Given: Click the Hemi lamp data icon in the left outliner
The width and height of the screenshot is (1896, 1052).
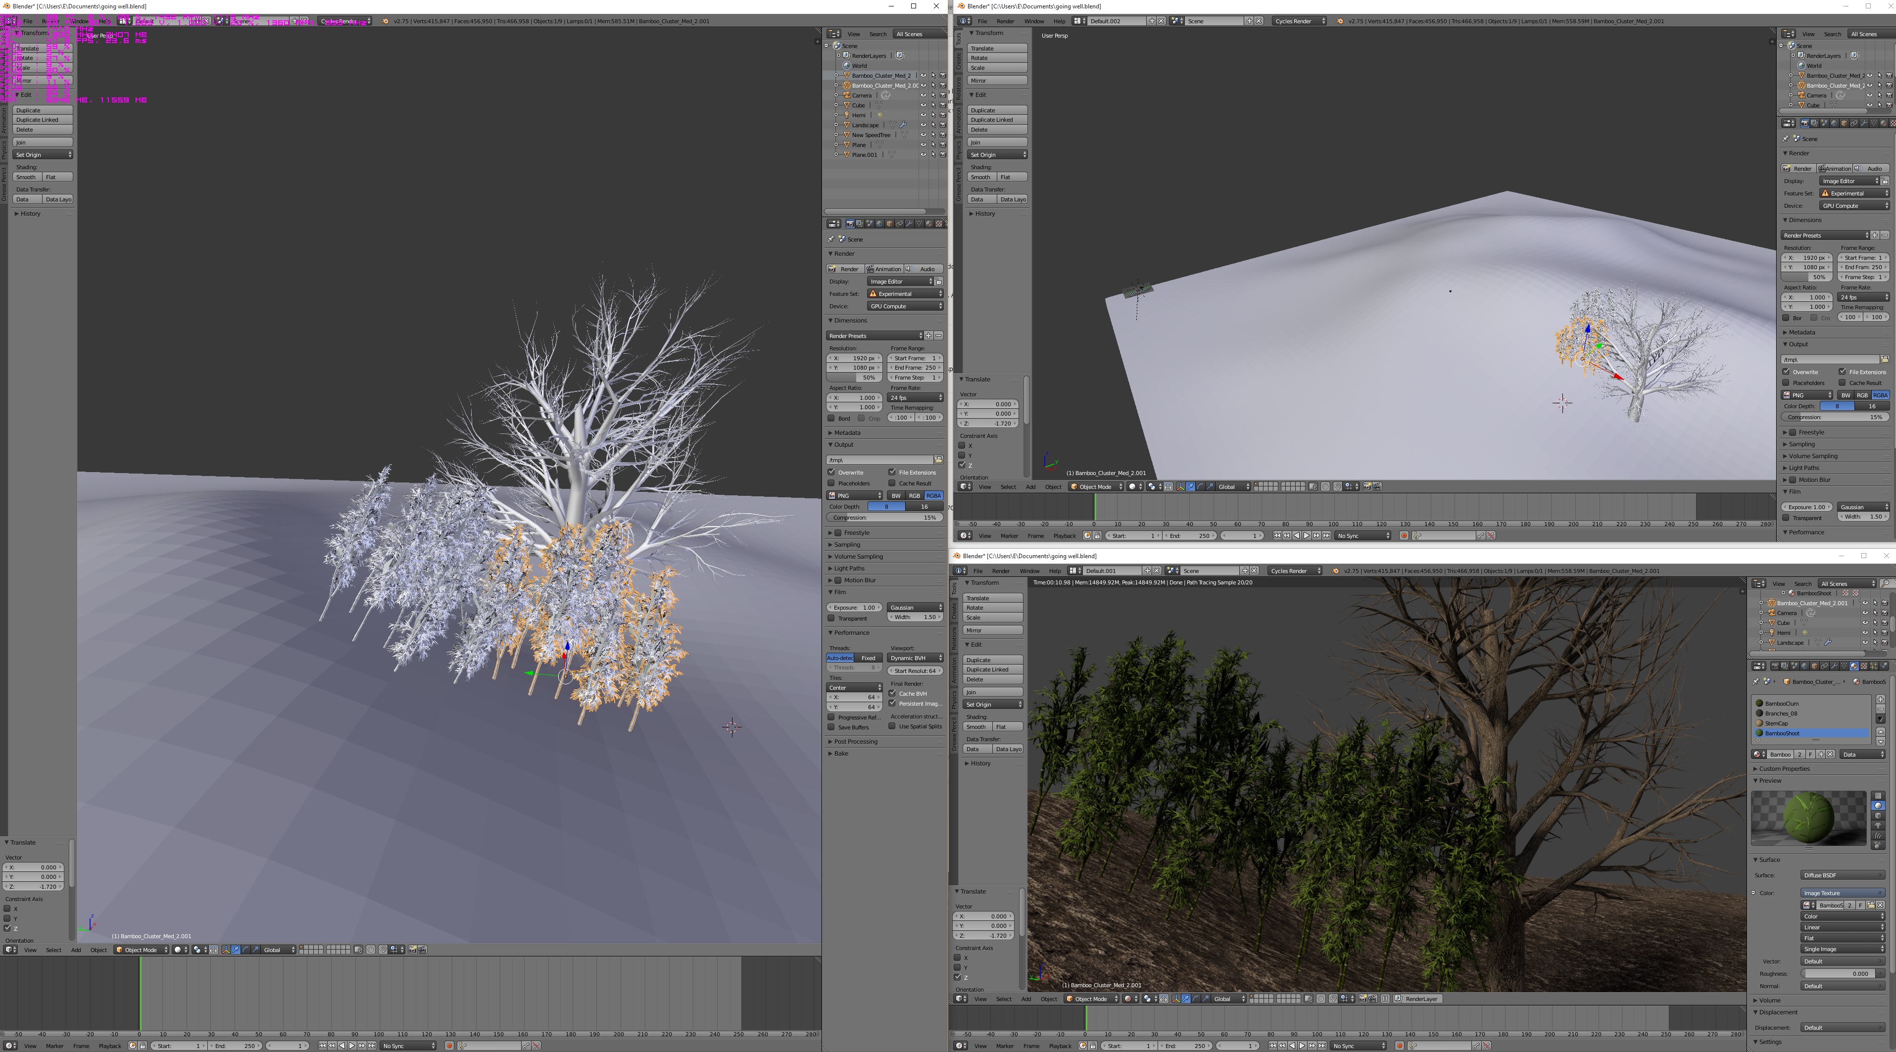Looking at the screenshot, I should pyautogui.click(x=879, y=115).
